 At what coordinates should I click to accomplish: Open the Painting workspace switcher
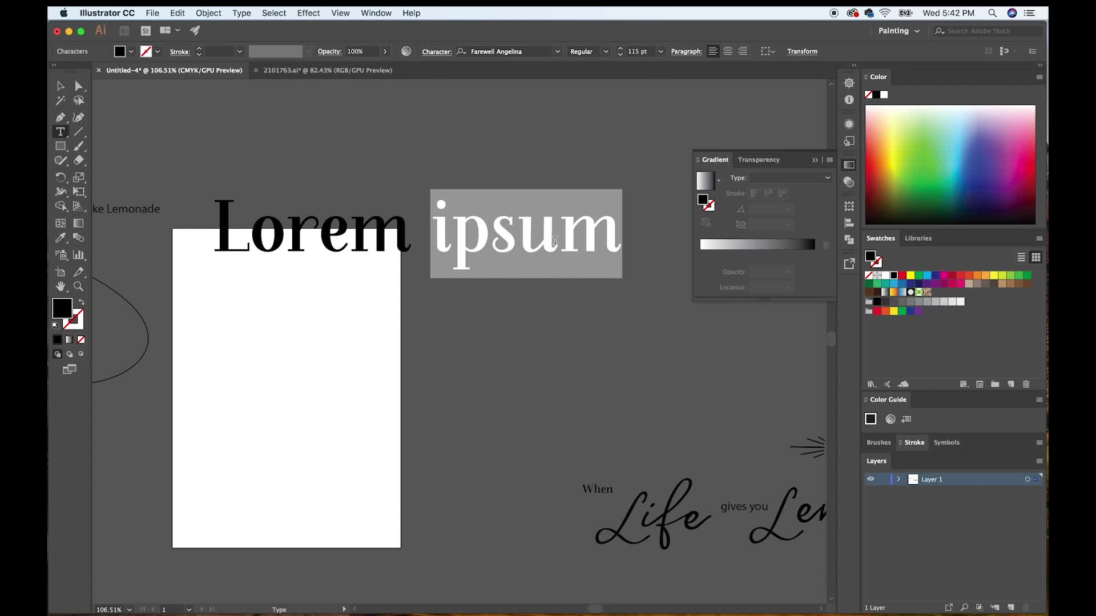(899, 31)
